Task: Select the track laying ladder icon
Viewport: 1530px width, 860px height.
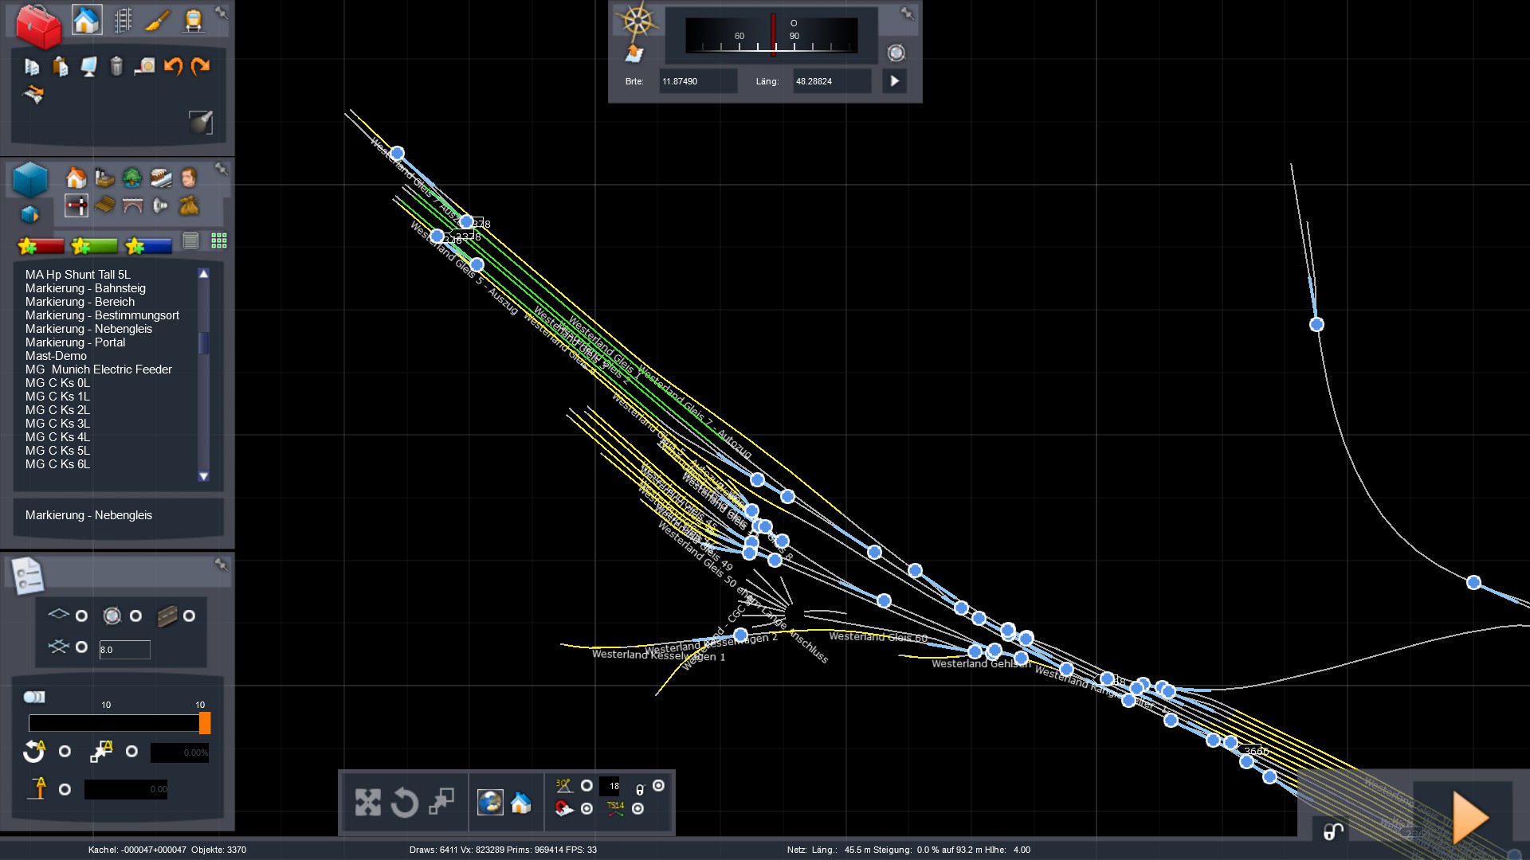Action: pyautogui.click(x=123, y=21)
